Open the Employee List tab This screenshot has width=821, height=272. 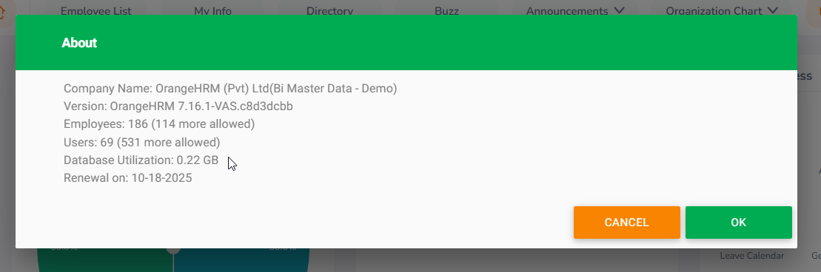click(96, 11)
